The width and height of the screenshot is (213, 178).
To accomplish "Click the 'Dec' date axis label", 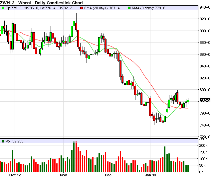I will (108, 175).
